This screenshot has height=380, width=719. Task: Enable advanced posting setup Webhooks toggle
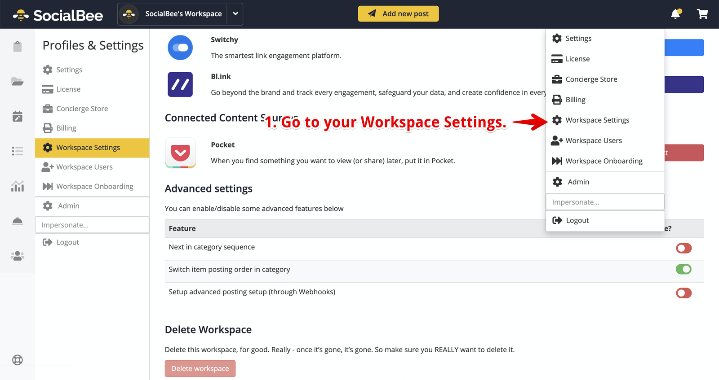coord(683,293)
